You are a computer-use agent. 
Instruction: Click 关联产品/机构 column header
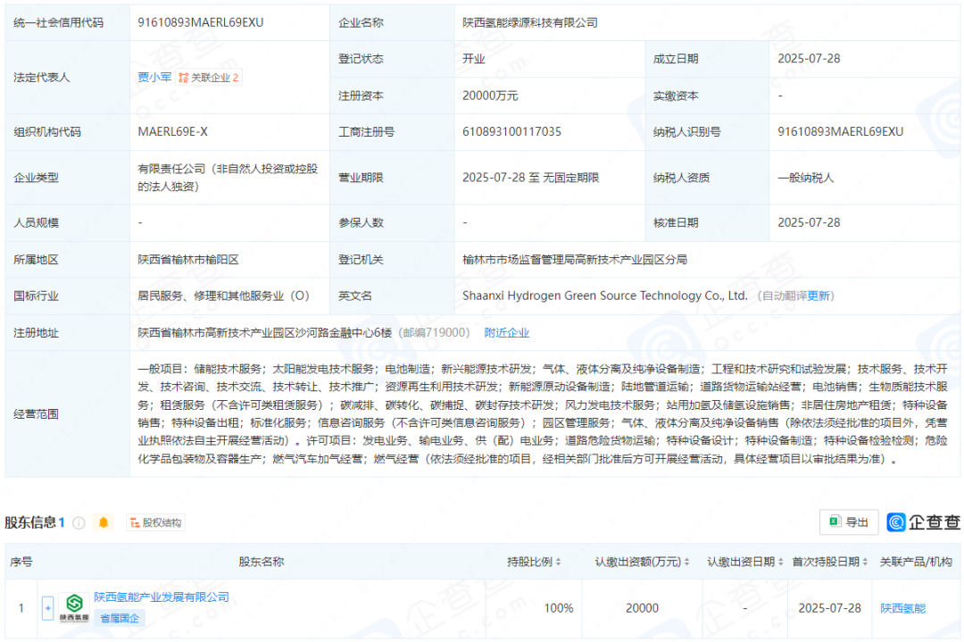click(x=916, y=562)
